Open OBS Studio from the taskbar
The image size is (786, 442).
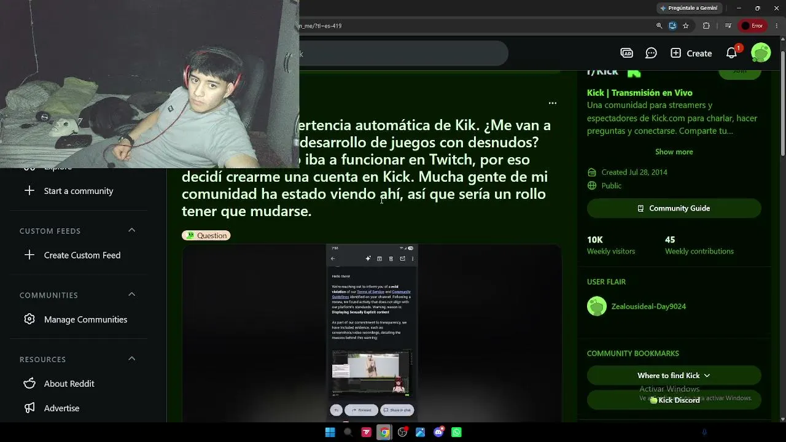403,432
